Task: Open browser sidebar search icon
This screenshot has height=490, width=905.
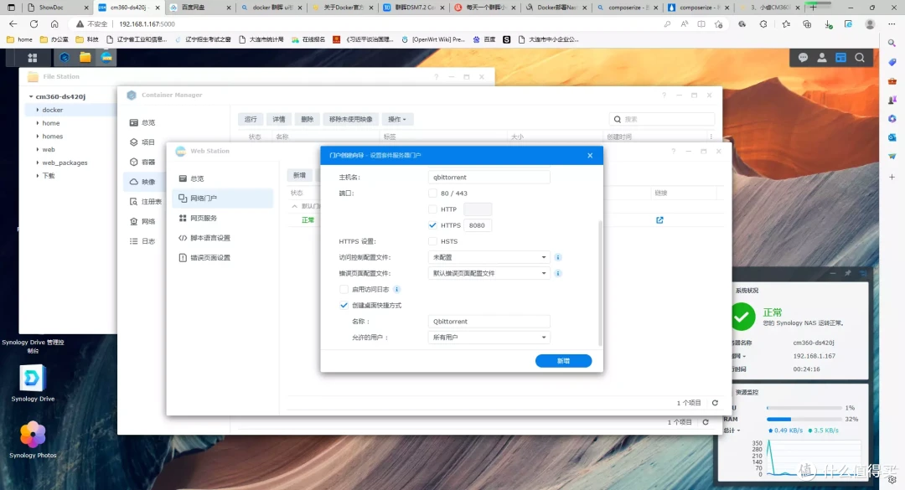Action: point(892,43)
